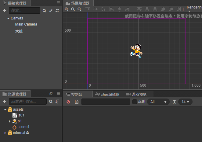
Task: Open the 游戏预览 tab
Action: [137, 94]
